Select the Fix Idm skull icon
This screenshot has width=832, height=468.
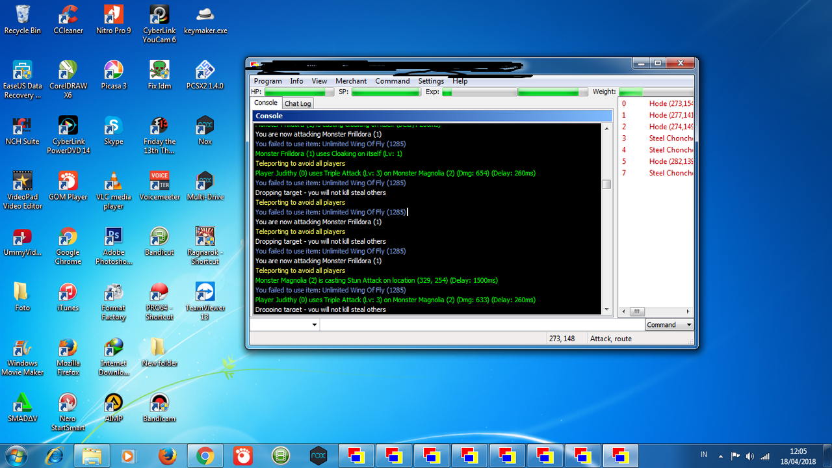click(x=159, y=75)
